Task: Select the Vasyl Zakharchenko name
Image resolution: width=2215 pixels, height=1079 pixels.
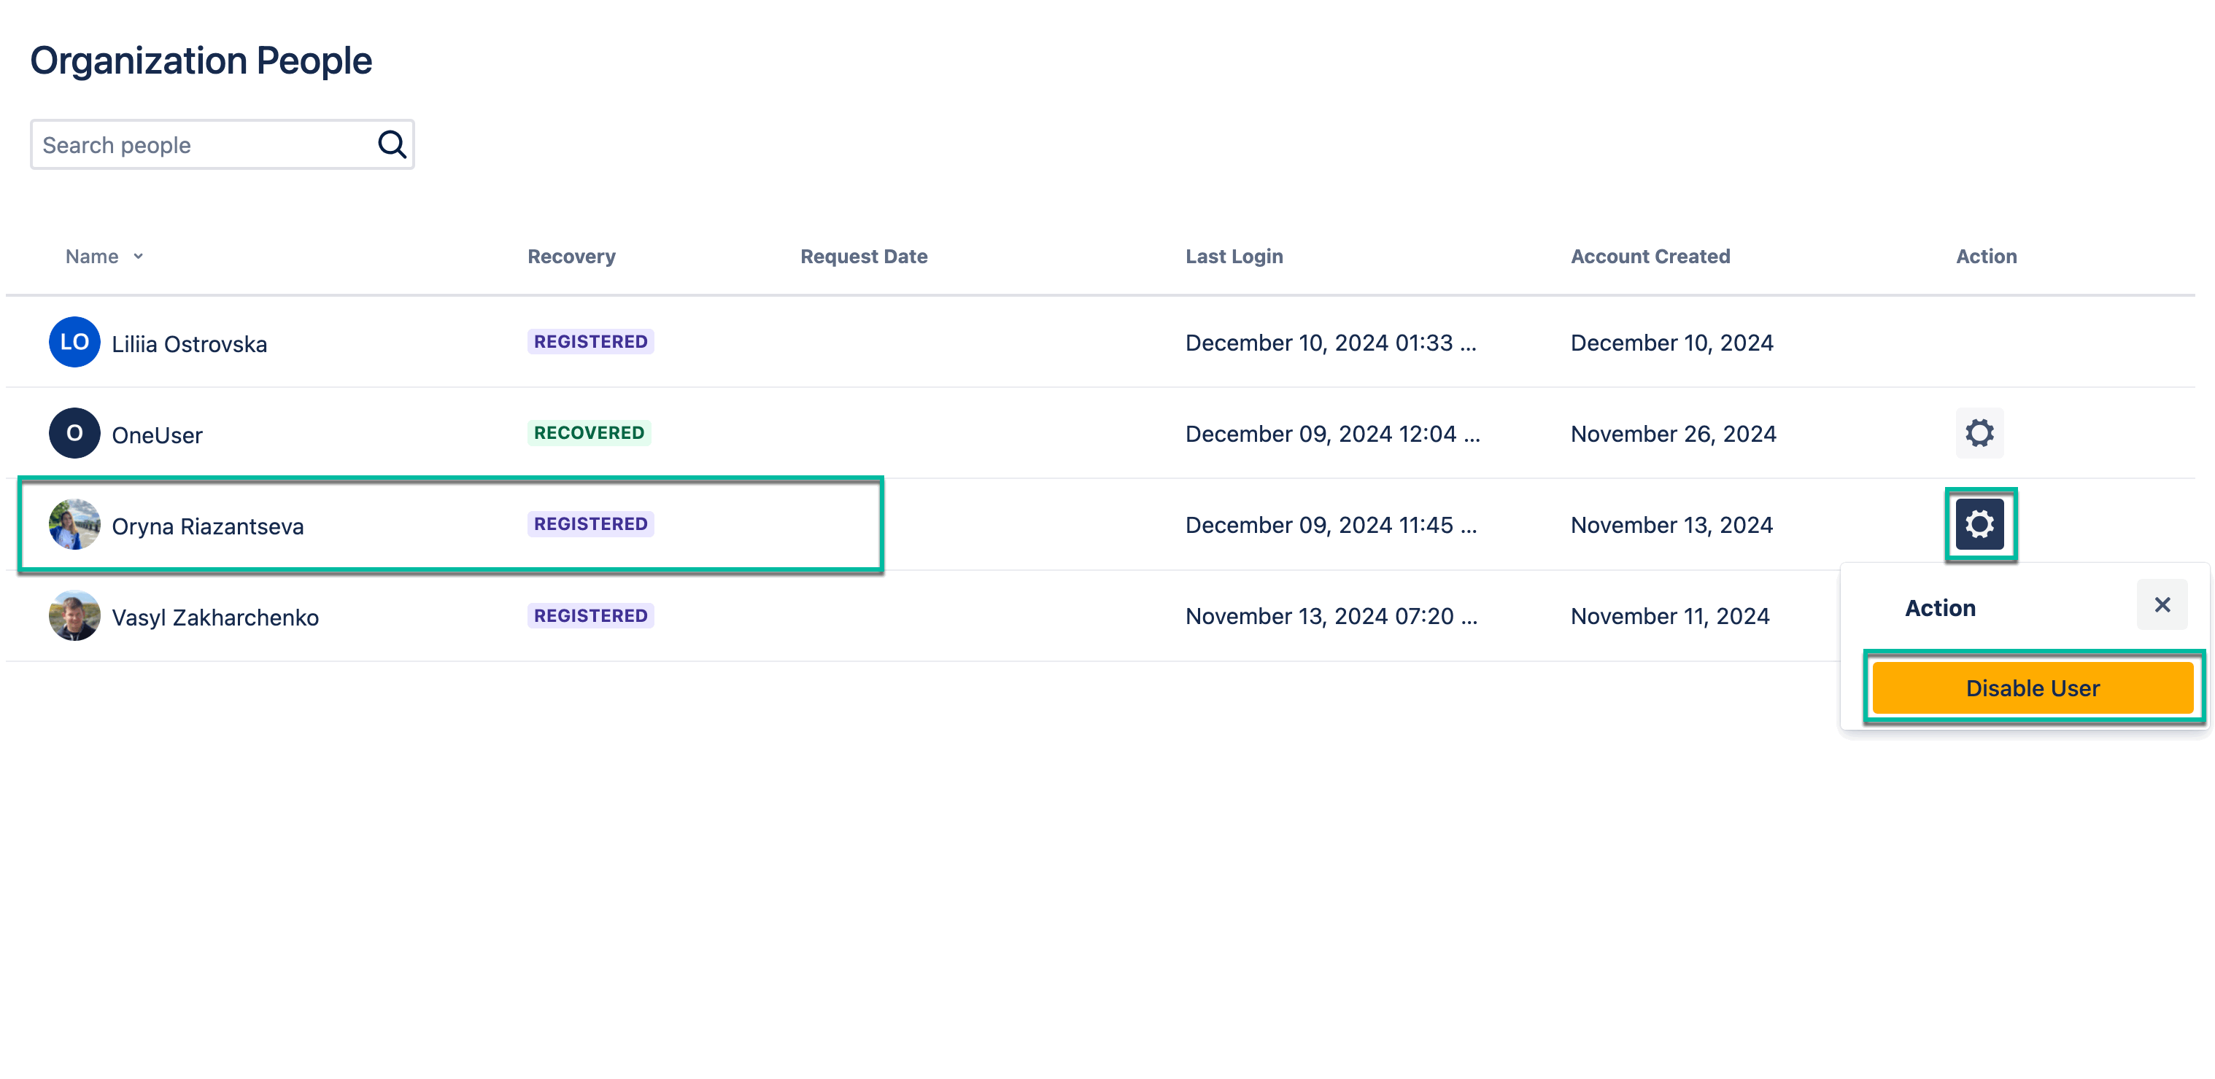Action: click(215, 617)
